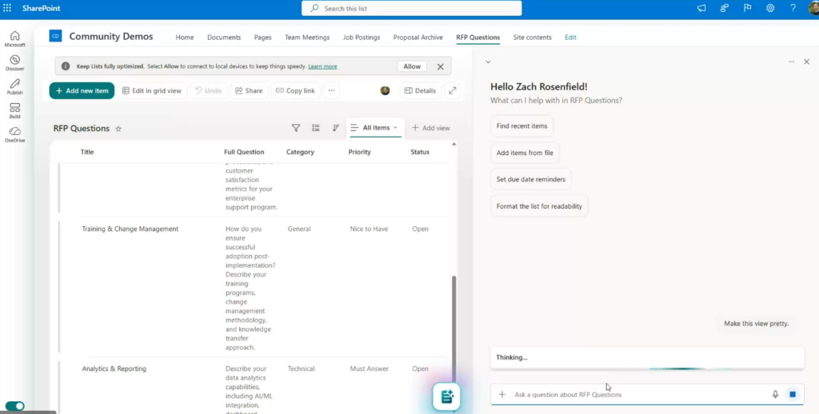This screenshot has width=819, height=414.
Task: Click the microphone icon in chat input
Action: pyautogui.click(x=775, y=394)
